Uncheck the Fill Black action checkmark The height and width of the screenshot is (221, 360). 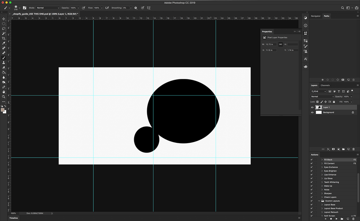tap(312, 160)
